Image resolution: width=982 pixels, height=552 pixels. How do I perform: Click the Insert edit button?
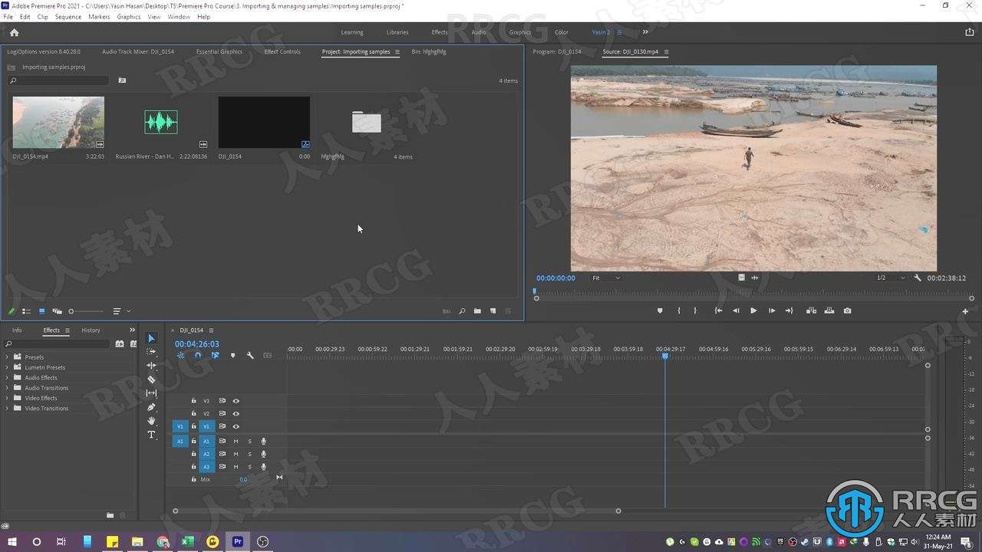click(811, 310)
